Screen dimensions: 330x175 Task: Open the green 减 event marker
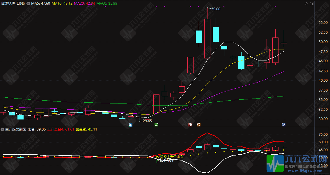[x=156, y=124]
